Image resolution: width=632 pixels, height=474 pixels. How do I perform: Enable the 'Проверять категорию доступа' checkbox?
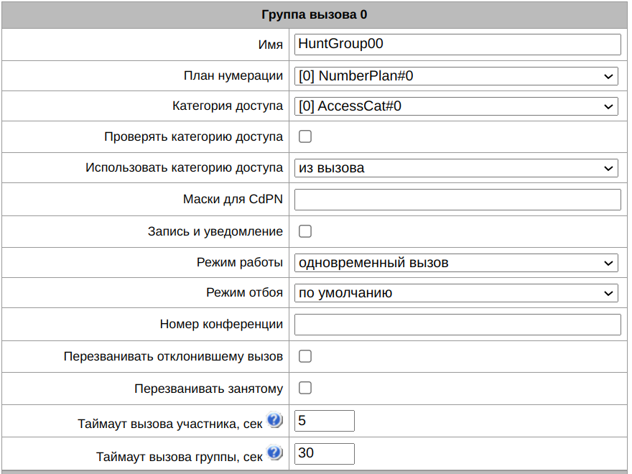click(305, 136)
